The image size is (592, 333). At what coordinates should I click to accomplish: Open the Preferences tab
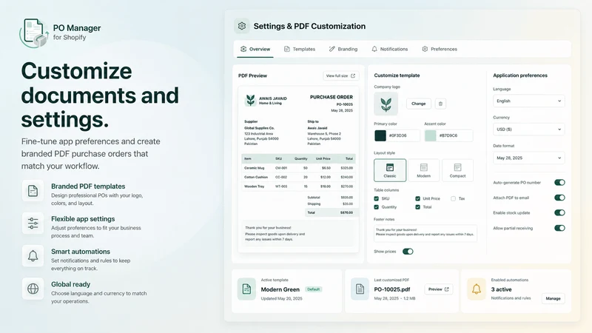pyautogui.click(x=440, y=49)
